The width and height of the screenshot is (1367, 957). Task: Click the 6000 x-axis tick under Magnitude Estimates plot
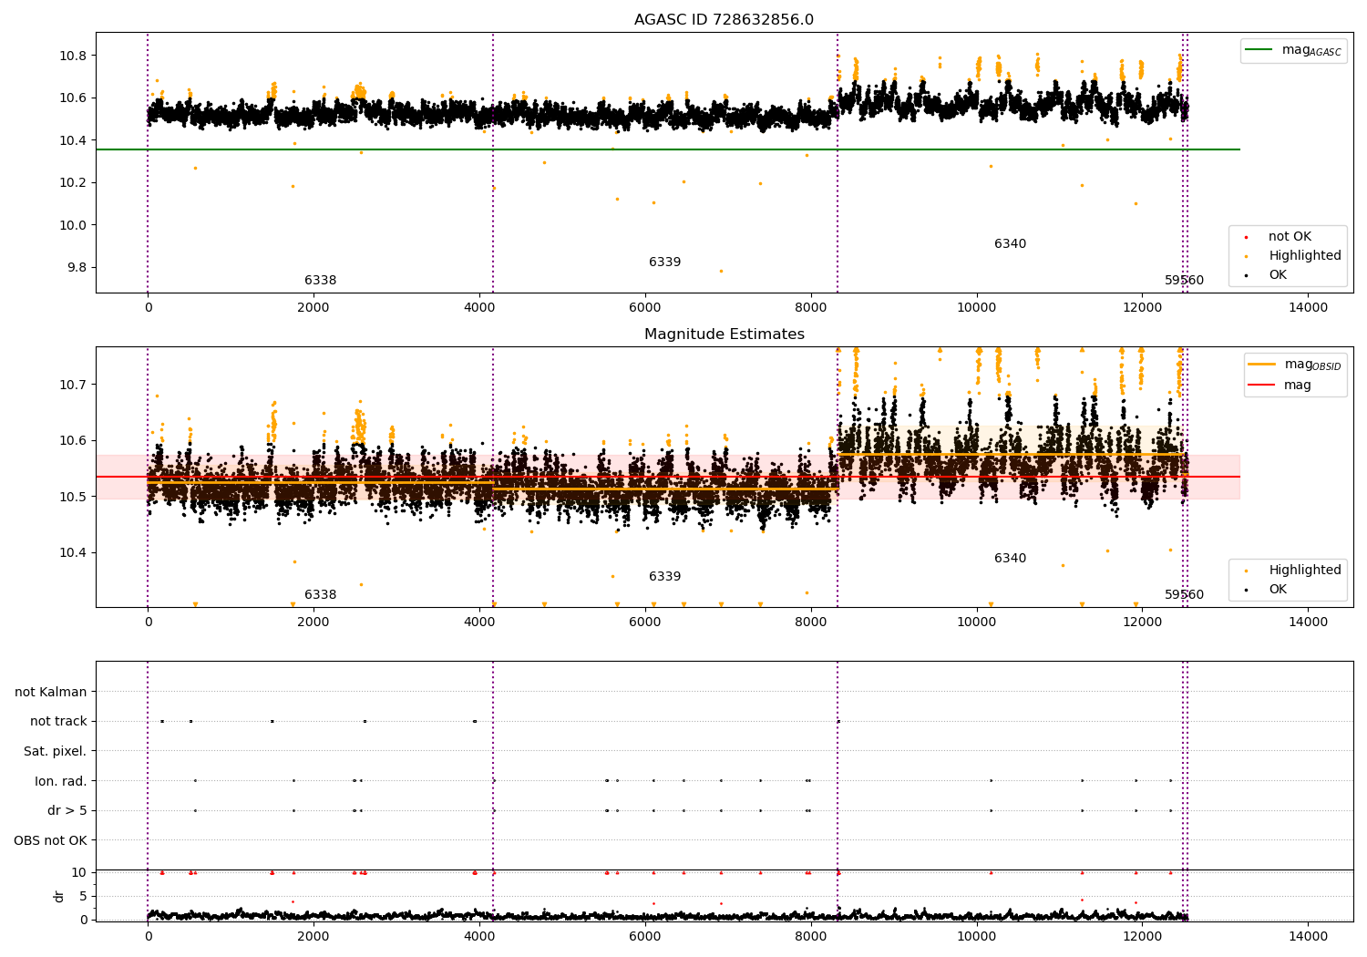click(x=645, y=623)
